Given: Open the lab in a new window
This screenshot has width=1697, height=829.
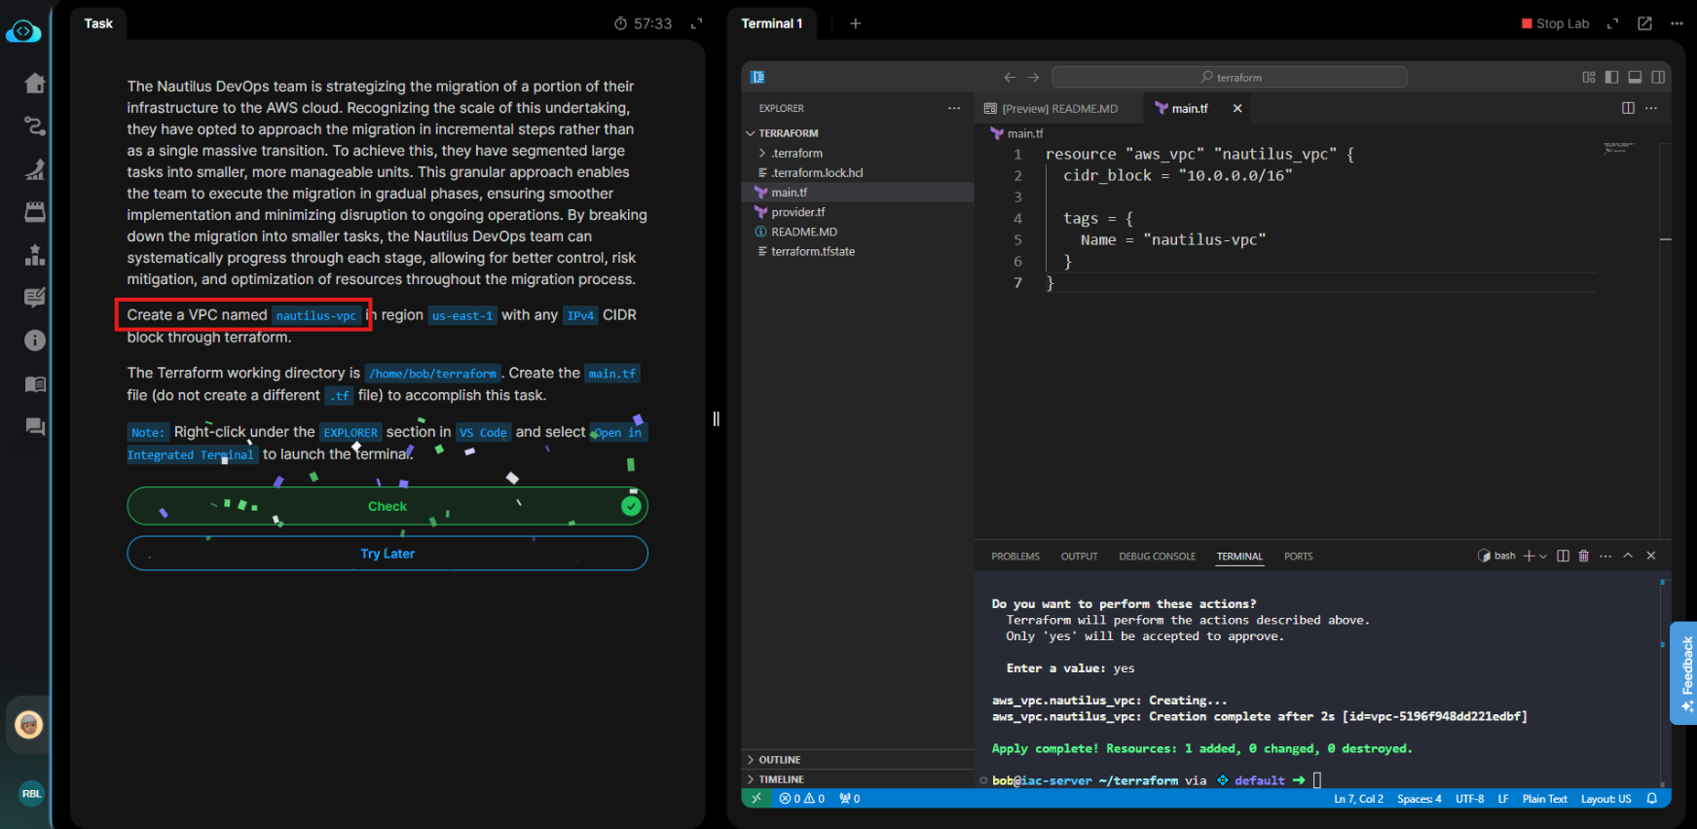Looking at the screenshot, I should (x=1644, y=23).
